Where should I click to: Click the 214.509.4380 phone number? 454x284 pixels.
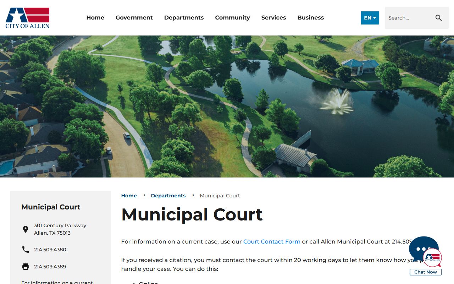click(50, 250)
